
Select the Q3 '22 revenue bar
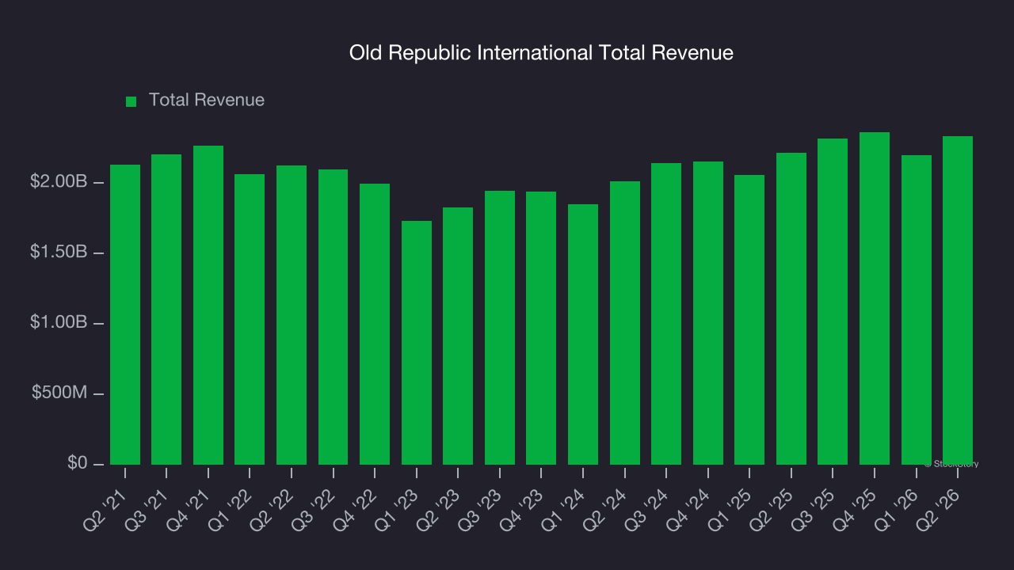tap(334, 317)
